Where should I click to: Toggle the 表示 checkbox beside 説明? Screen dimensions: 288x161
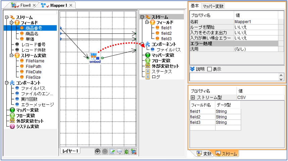point(209,69)
